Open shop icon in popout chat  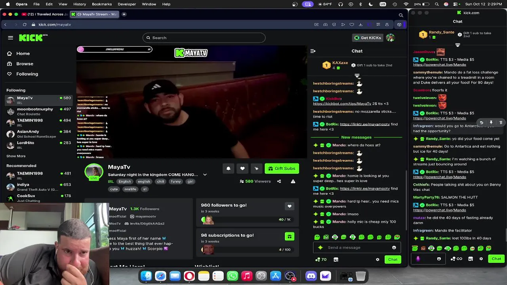pyautogui.click(x=471, y=259)
